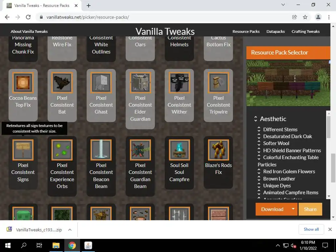Open File Explorer from the taskbar
This screenshot has height=252, width=336.
(56, 245)
